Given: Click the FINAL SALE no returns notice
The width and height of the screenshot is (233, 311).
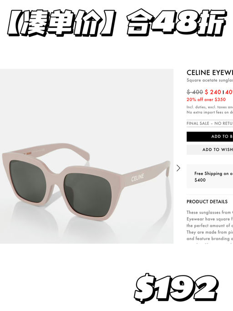Looking at the screenshot, I should point(210,123).
